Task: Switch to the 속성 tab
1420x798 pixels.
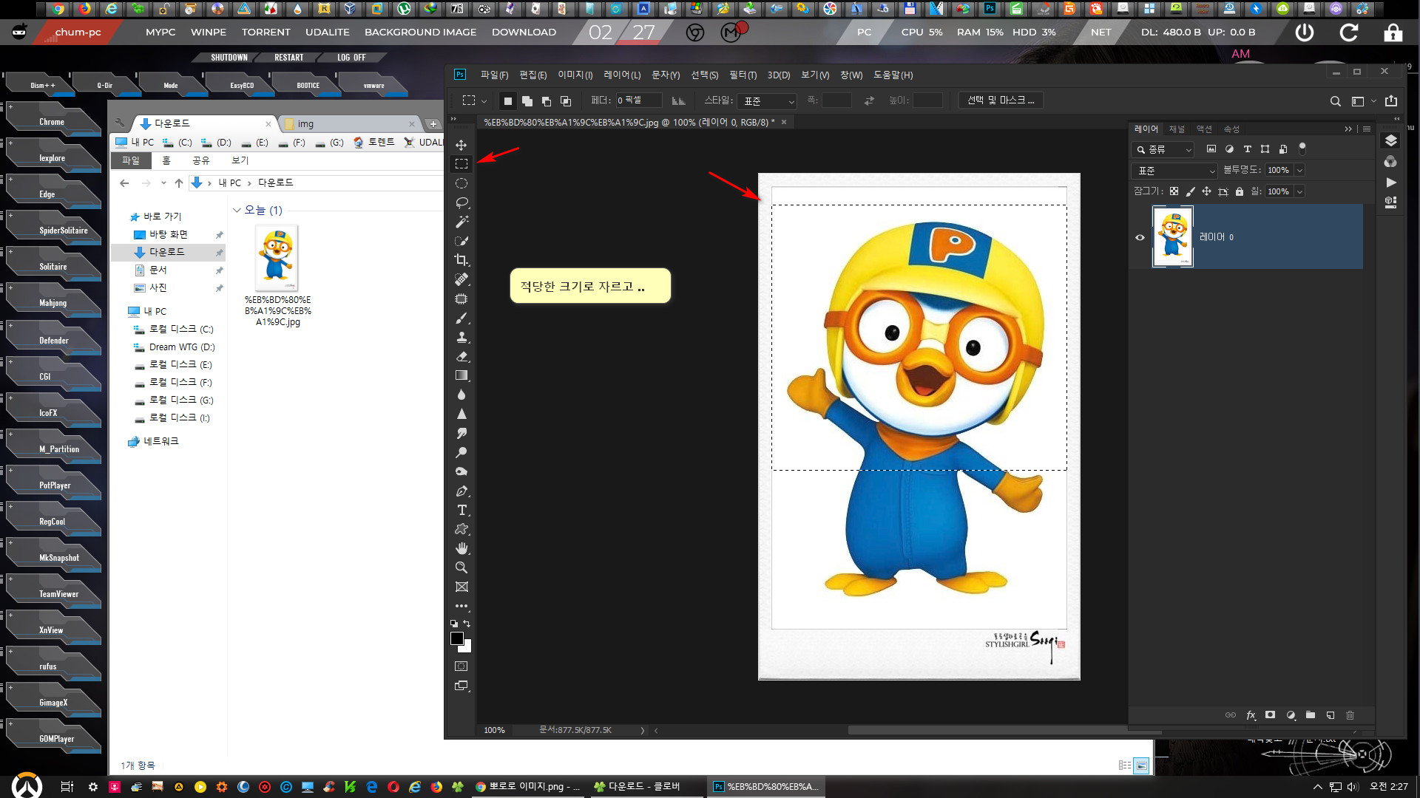Action: (x=1231, y=129)
